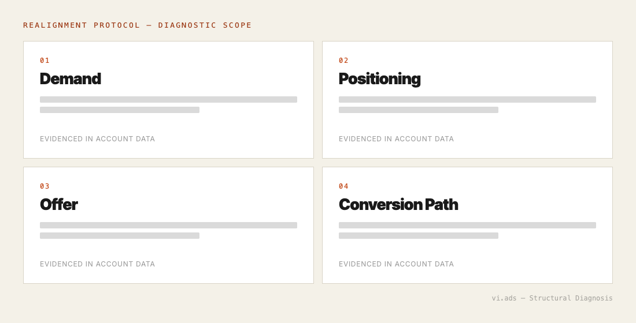This screenshot has height=323, width=636.
Task: Click Evidenced in Account Data under Demand
Action: [x=97, y=139]
